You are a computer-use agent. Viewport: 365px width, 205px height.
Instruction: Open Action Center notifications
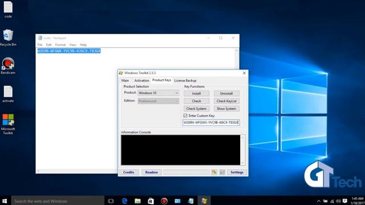pos(345,201)
